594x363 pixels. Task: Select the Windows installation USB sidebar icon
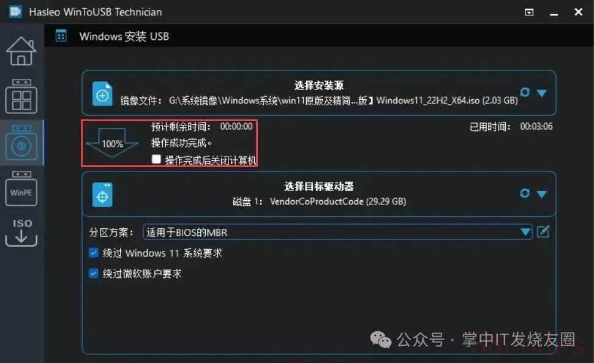coord(21,143)
